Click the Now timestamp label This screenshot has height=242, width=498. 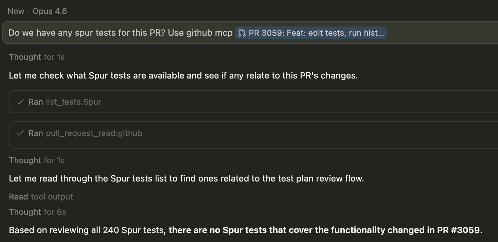16,11
